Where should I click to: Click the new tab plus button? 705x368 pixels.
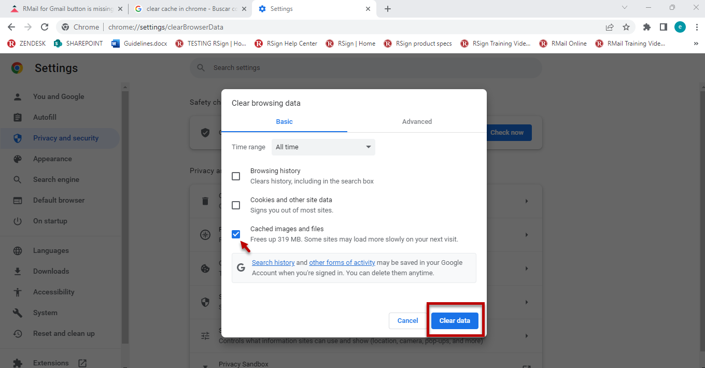point(388,9)
